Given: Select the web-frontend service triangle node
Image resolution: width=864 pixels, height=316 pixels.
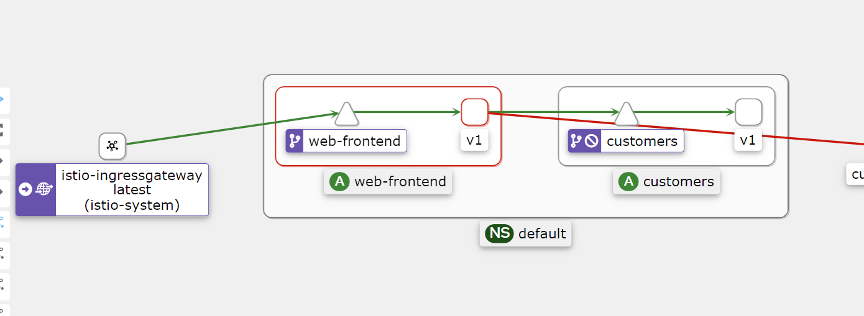Looking at the screenshot, I should point(347,114).
